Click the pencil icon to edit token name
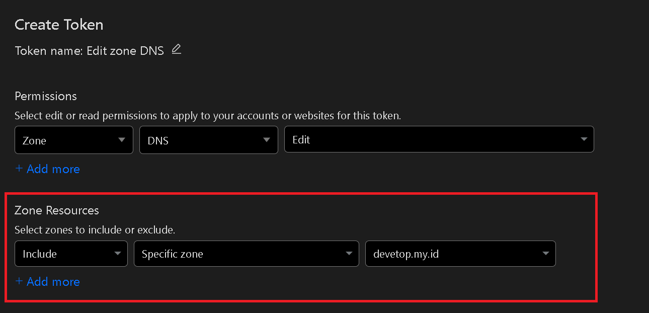Screen dimensions: 649x313 176,49
